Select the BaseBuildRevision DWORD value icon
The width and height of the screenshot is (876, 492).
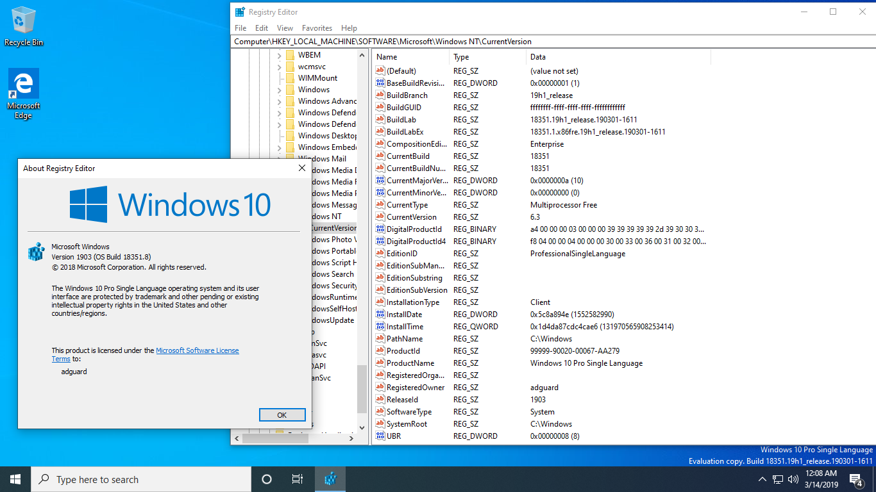(380, 83)
